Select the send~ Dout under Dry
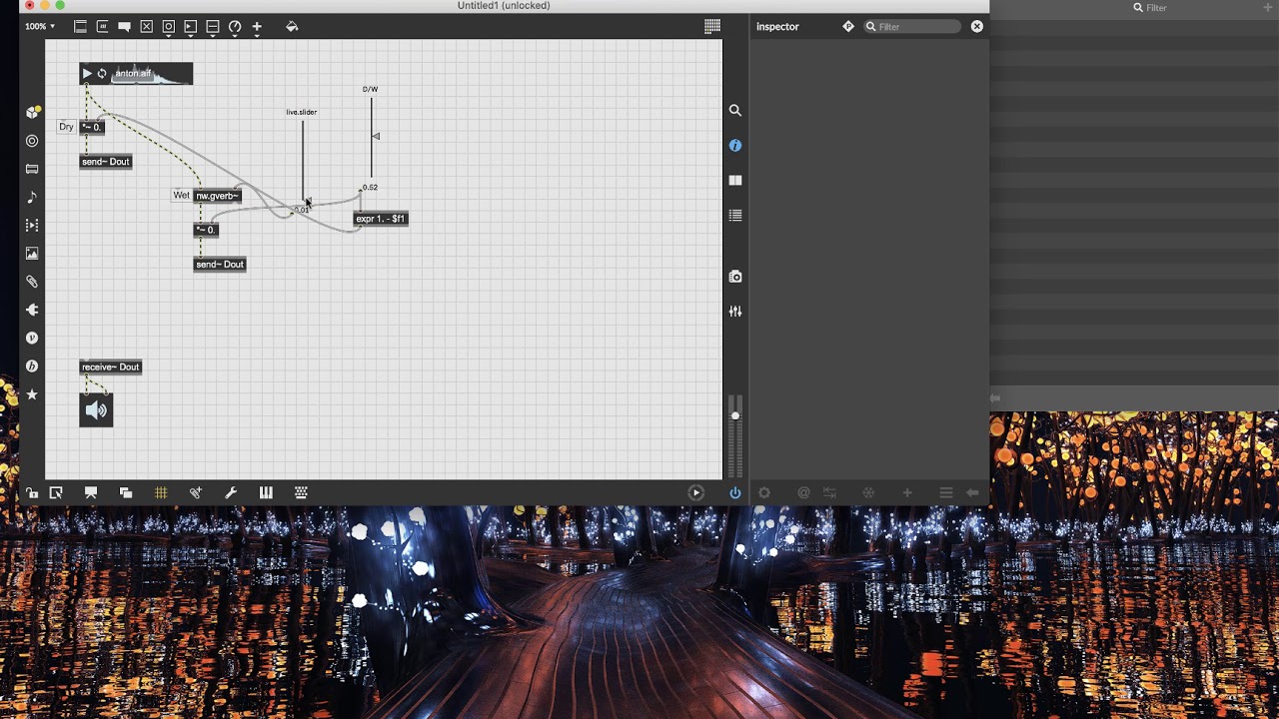Image resolution: width=1279 pixels, height=719 pixels. [x=105, y=162]
